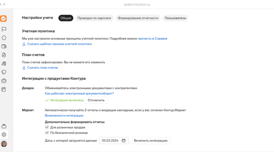274x154 pixels.
Task: Open the user avatar profile
Action: (4, 144)
